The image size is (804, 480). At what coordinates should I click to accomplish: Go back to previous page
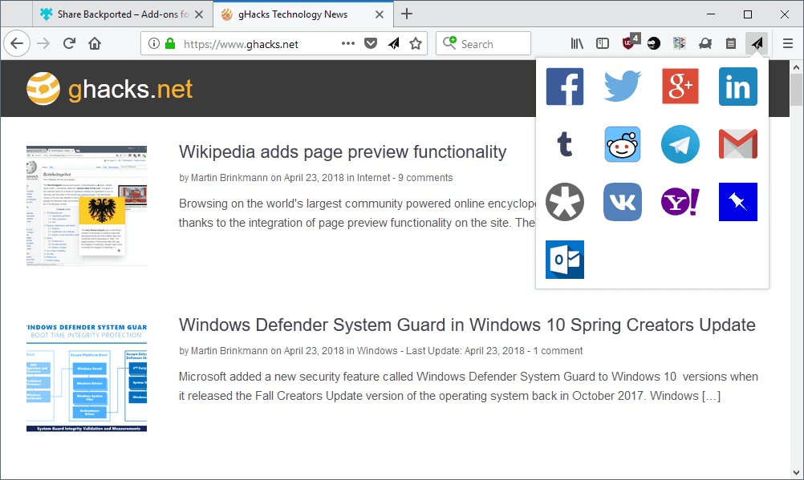tap(17, 43)
